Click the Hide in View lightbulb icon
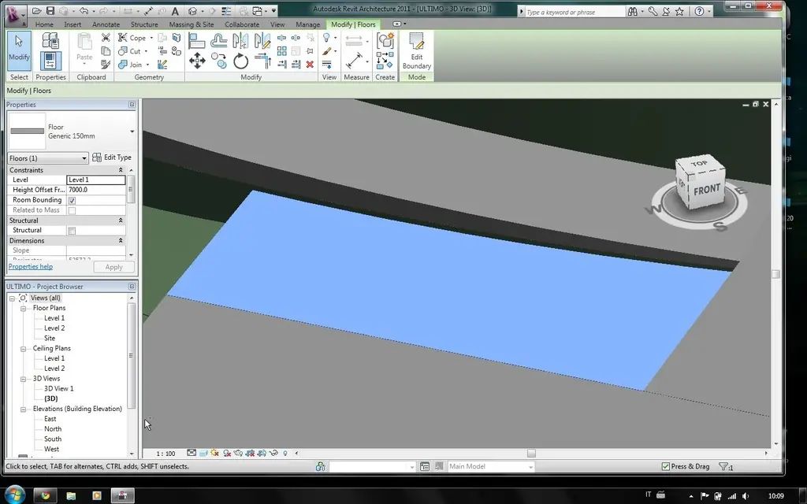 point(326,38)
